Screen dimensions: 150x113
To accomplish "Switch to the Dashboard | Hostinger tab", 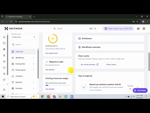I will (x=18, y=17).
